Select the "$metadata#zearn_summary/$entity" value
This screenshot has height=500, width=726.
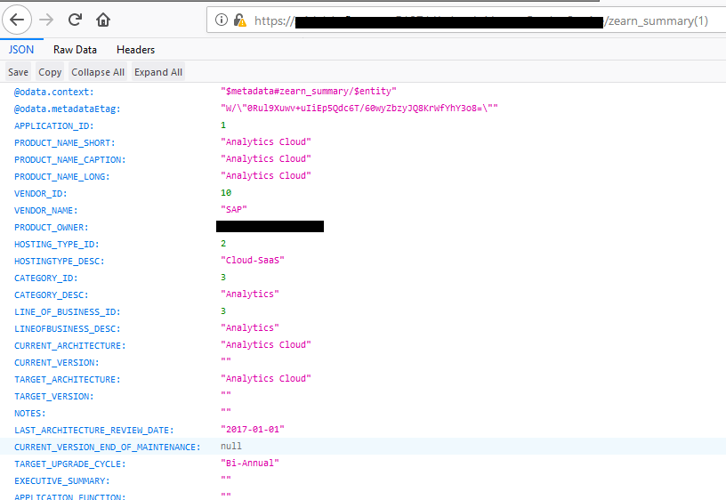coord(309,92)
